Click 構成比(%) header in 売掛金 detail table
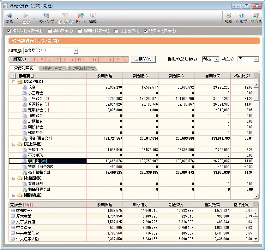This screenshot has width=265, height=250. [241, 205]
